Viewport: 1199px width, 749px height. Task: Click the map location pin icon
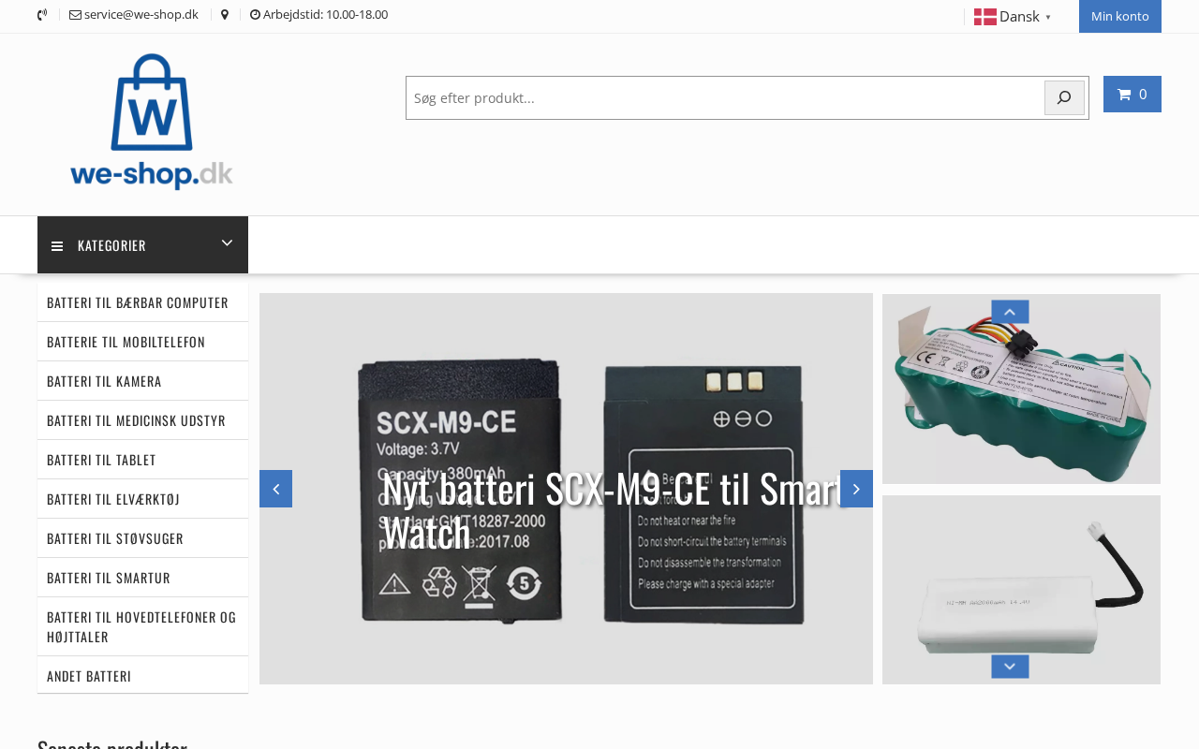[225, 15]
